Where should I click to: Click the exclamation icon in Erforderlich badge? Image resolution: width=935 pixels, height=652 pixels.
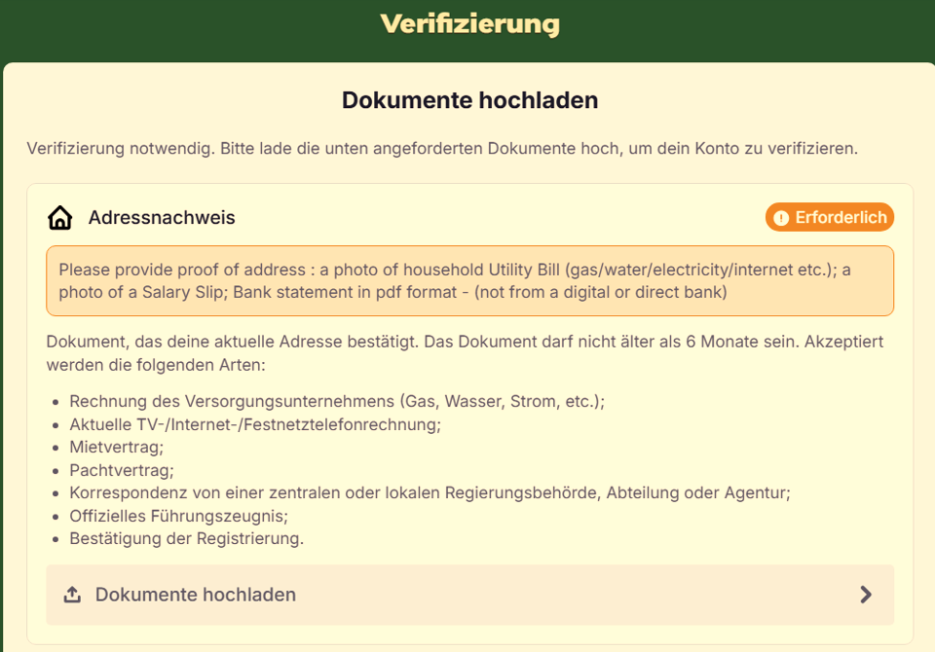click(781, 217)
